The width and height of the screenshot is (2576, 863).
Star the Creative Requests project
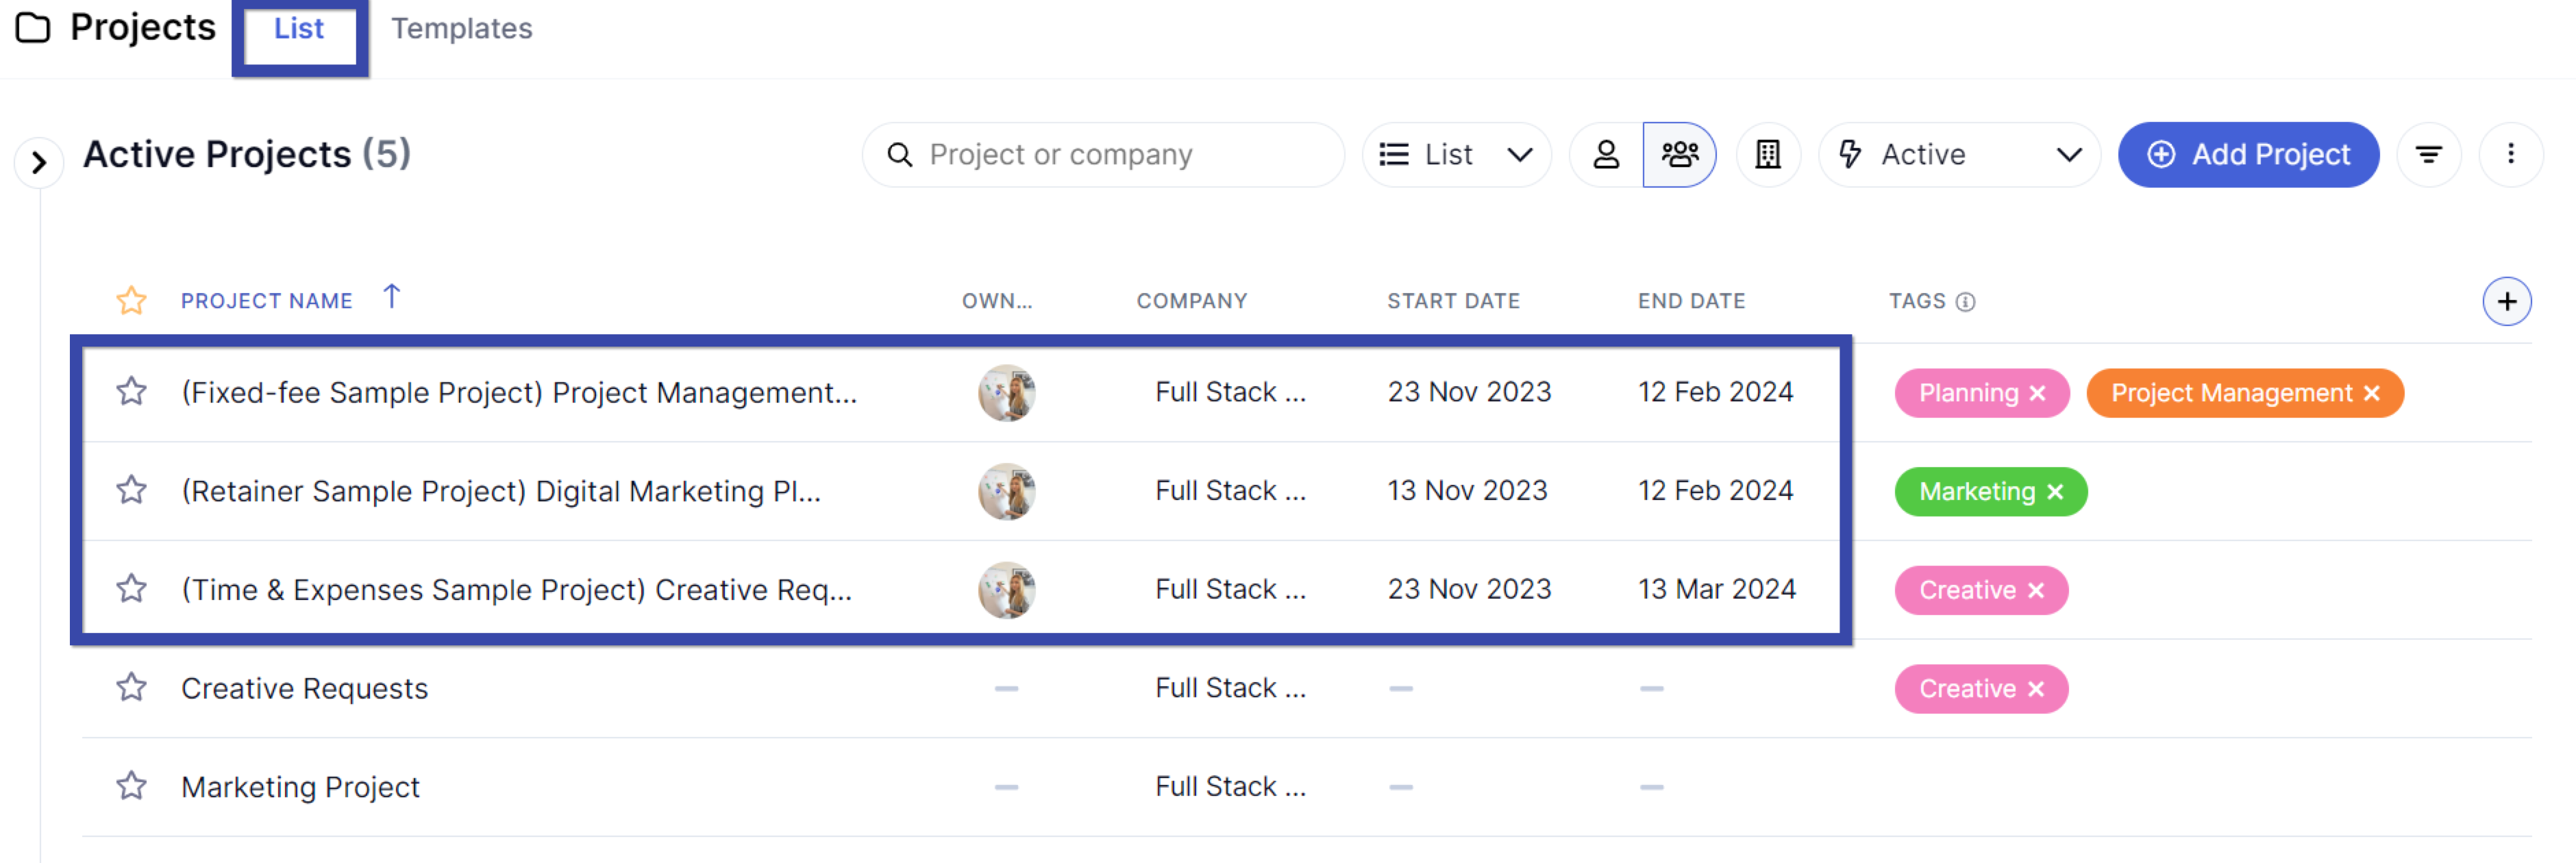click(x=131, y=688)
